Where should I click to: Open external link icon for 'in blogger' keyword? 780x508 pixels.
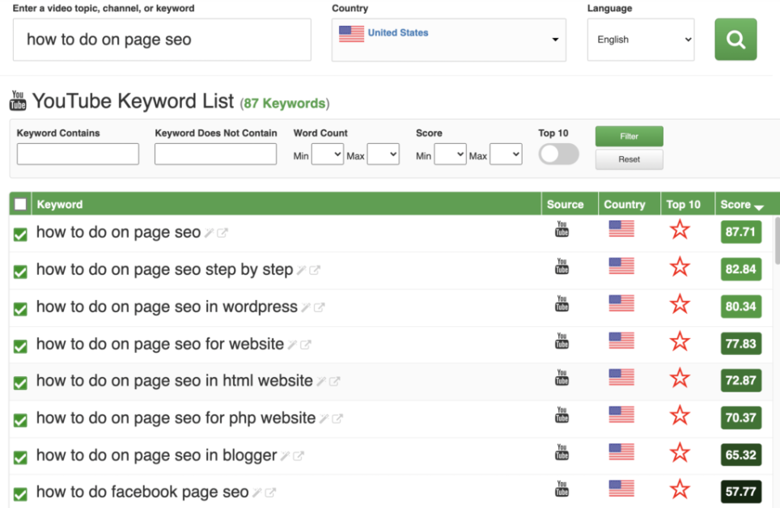click(298, 456)
